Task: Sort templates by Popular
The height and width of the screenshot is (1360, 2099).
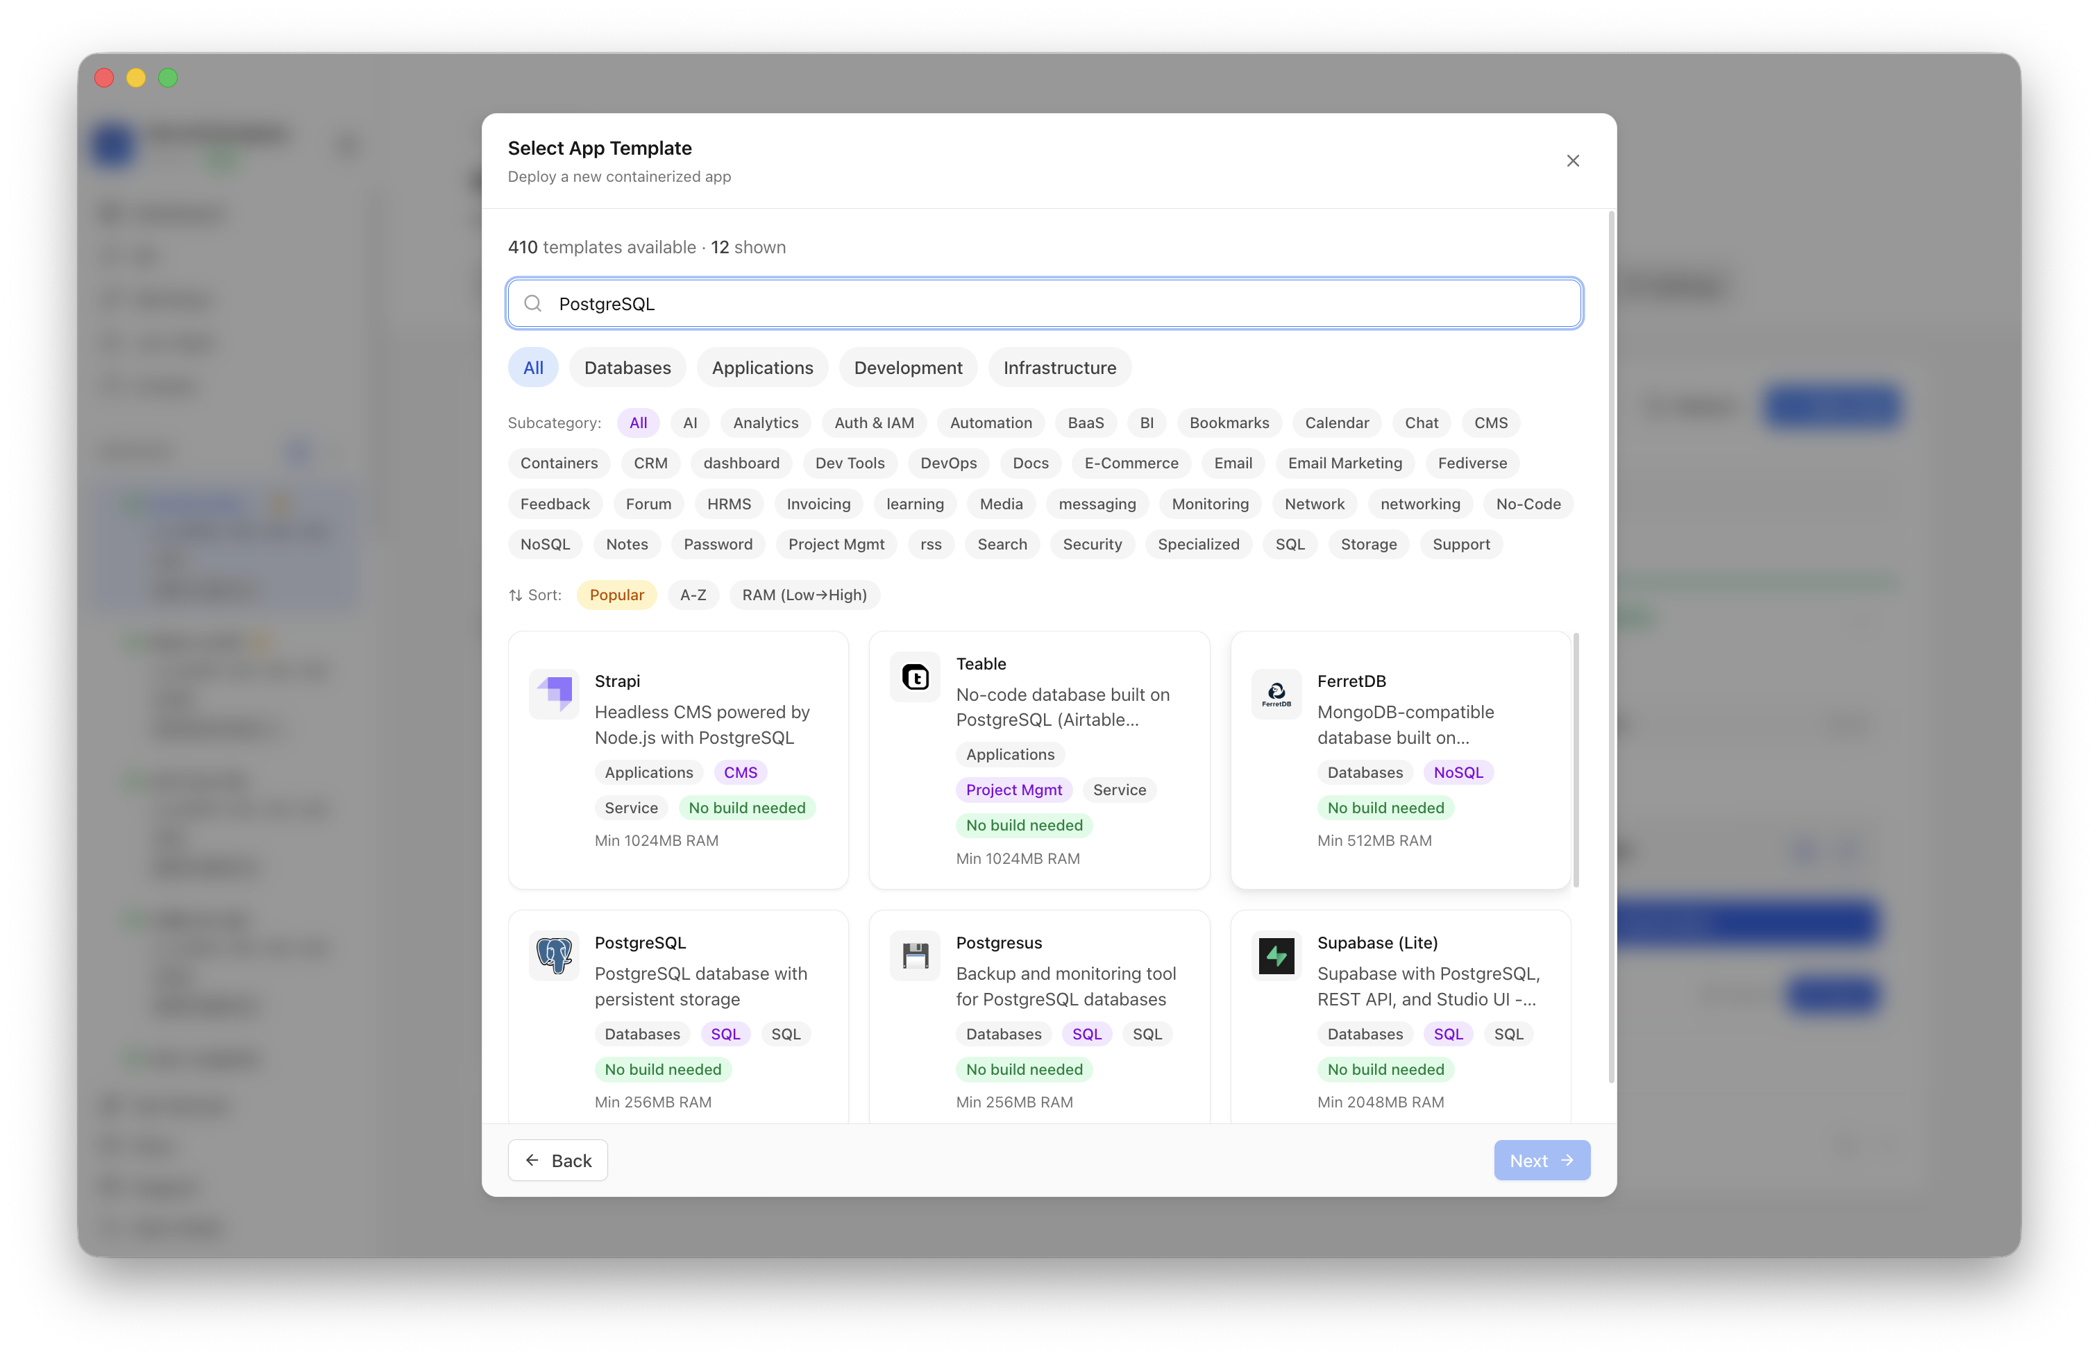Action: 616,595
